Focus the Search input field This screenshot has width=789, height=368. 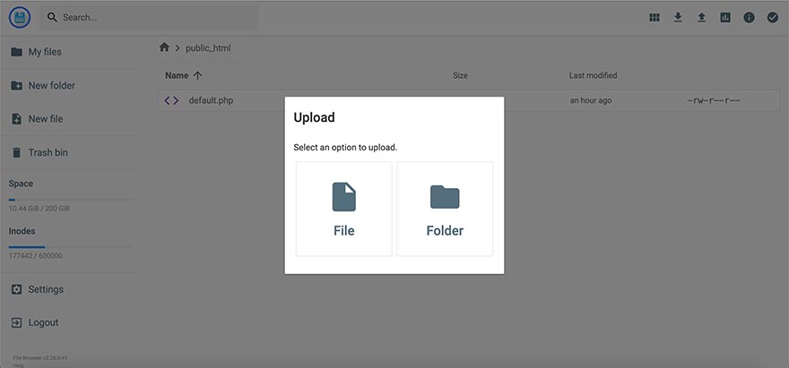click(149, 18)
